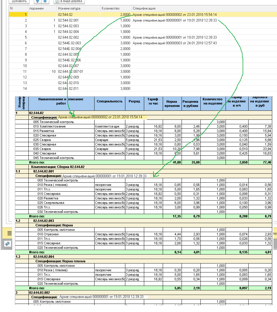Screen dimensions: 277x312
Task: Click the 'Количество' column header
Action: click(115, 8)
